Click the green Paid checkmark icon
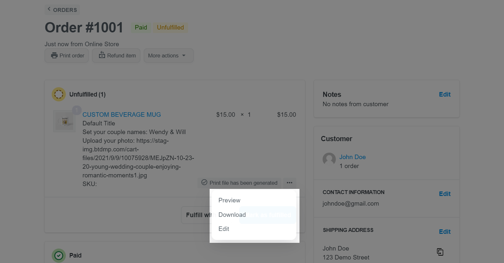Viewport: 504px width, 263px height. click(59, 256)
